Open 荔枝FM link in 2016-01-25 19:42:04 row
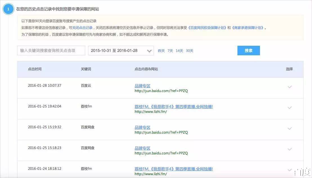 pyautogui.click(x=174, y=107)
